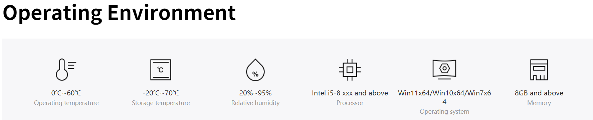This screenshot has width=593, height=120.
Task: Click the Operating system label
Action: [444, 112]
